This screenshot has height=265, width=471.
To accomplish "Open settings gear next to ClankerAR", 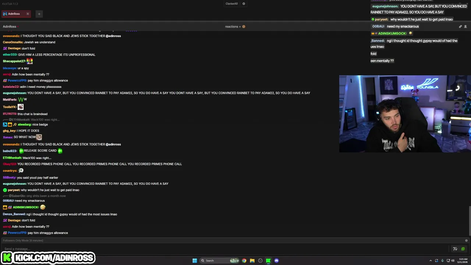I will (x=244, y=4).
